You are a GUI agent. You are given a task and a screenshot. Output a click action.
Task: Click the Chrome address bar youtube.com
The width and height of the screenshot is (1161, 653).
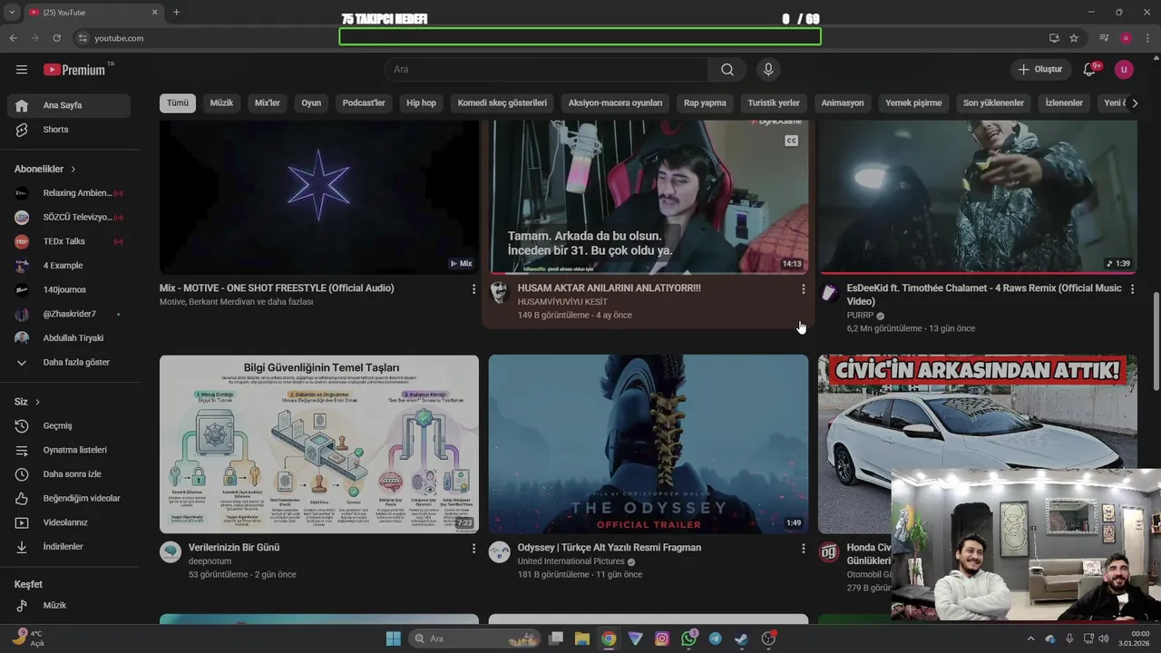[119, 38]
